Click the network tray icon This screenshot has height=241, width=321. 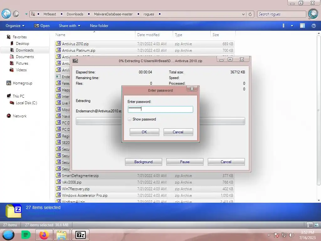pyautogui.click(x=284, y=235)
